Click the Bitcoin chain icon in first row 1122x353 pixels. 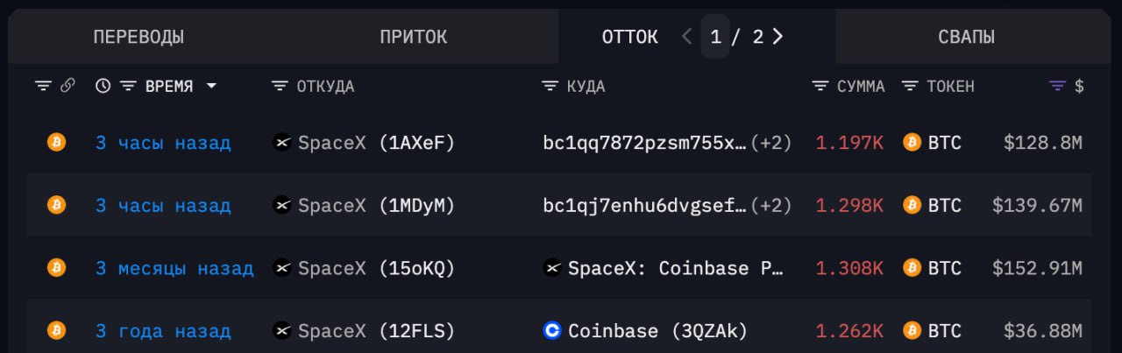[56, 143]
